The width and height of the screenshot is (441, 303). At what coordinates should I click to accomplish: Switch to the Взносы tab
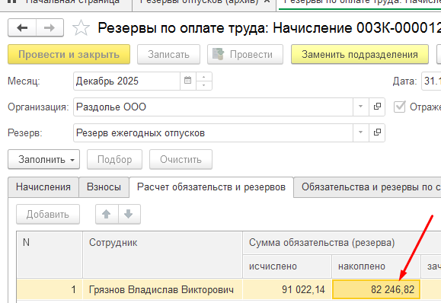[x=104, y=187]
